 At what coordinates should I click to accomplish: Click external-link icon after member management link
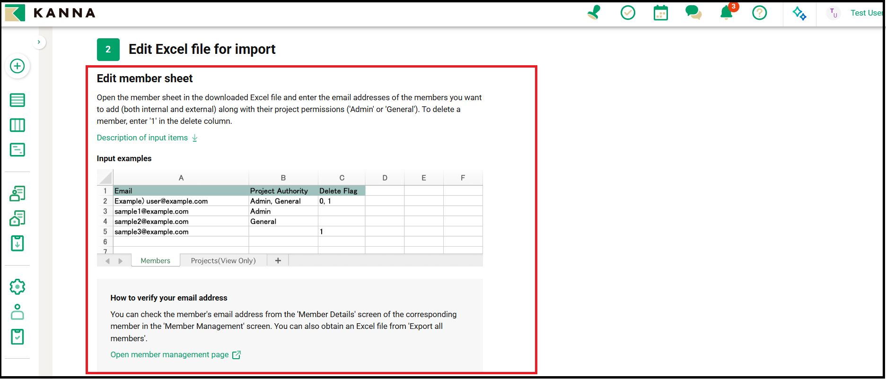click(x=237, y=355)
